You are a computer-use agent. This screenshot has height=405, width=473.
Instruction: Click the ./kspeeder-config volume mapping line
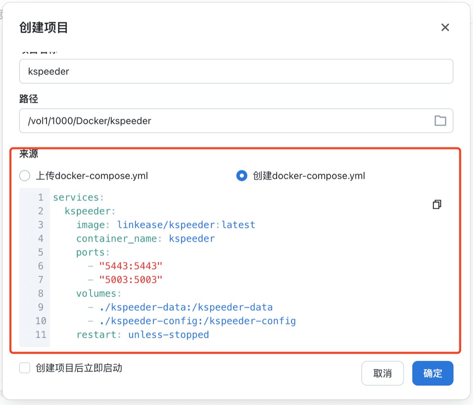point(198,321)
